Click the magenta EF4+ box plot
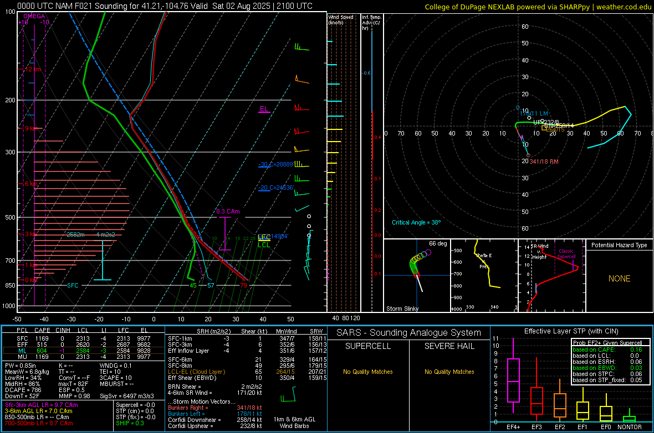 513,375
